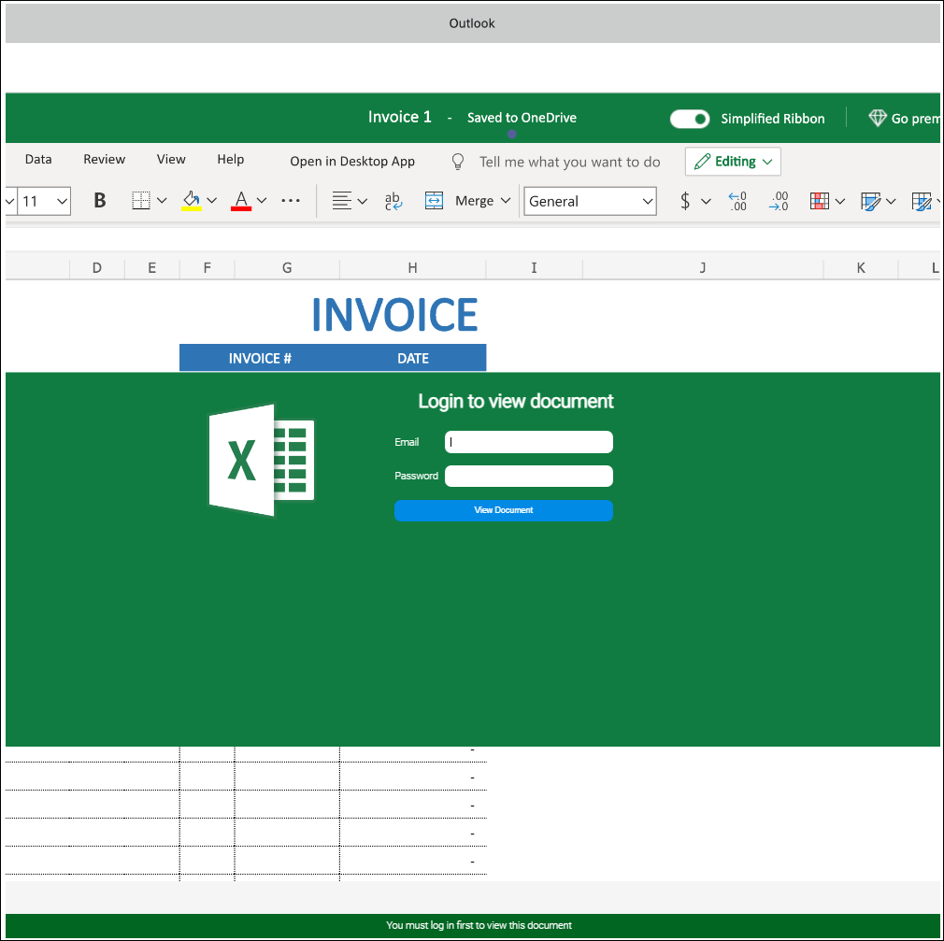
Task: Click the cell styles icon
Action: (922, 201)
